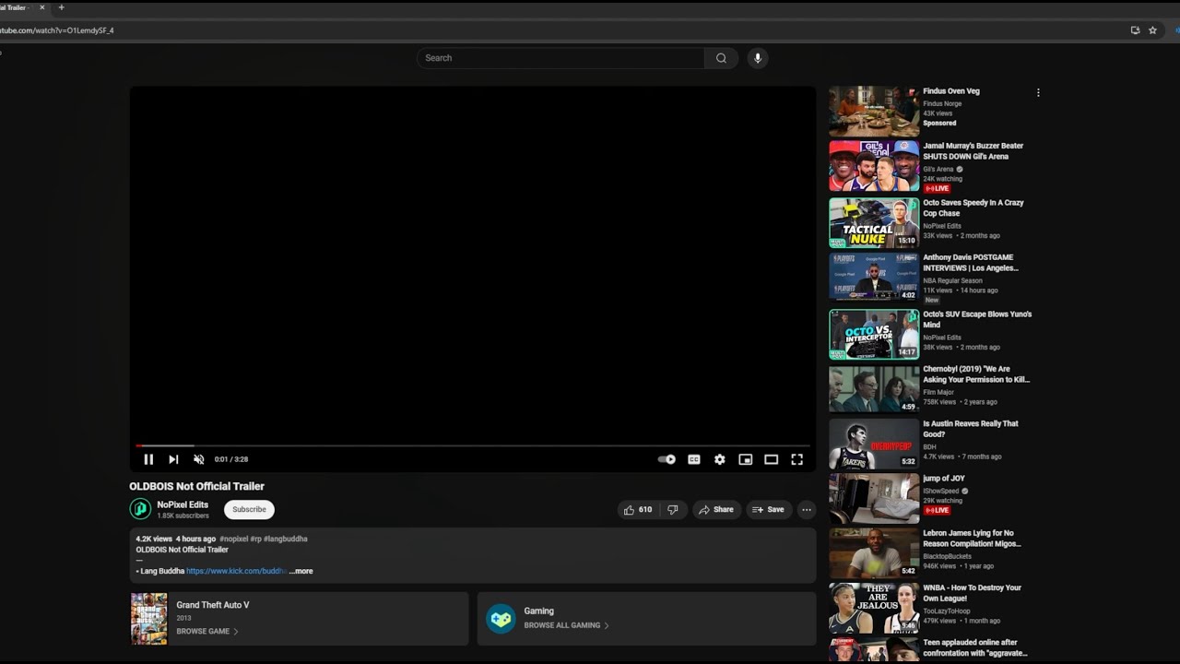Click the #langbuddha hashtag
Image resolution: width=1180 pixels, height=664 pixels.
click(286, 539)
